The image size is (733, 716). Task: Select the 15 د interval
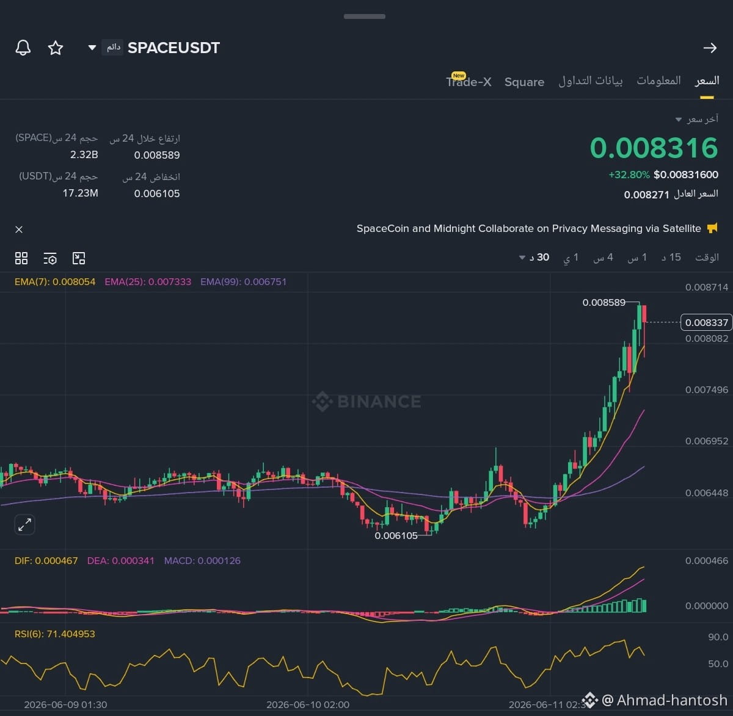(x=671, y=258)
